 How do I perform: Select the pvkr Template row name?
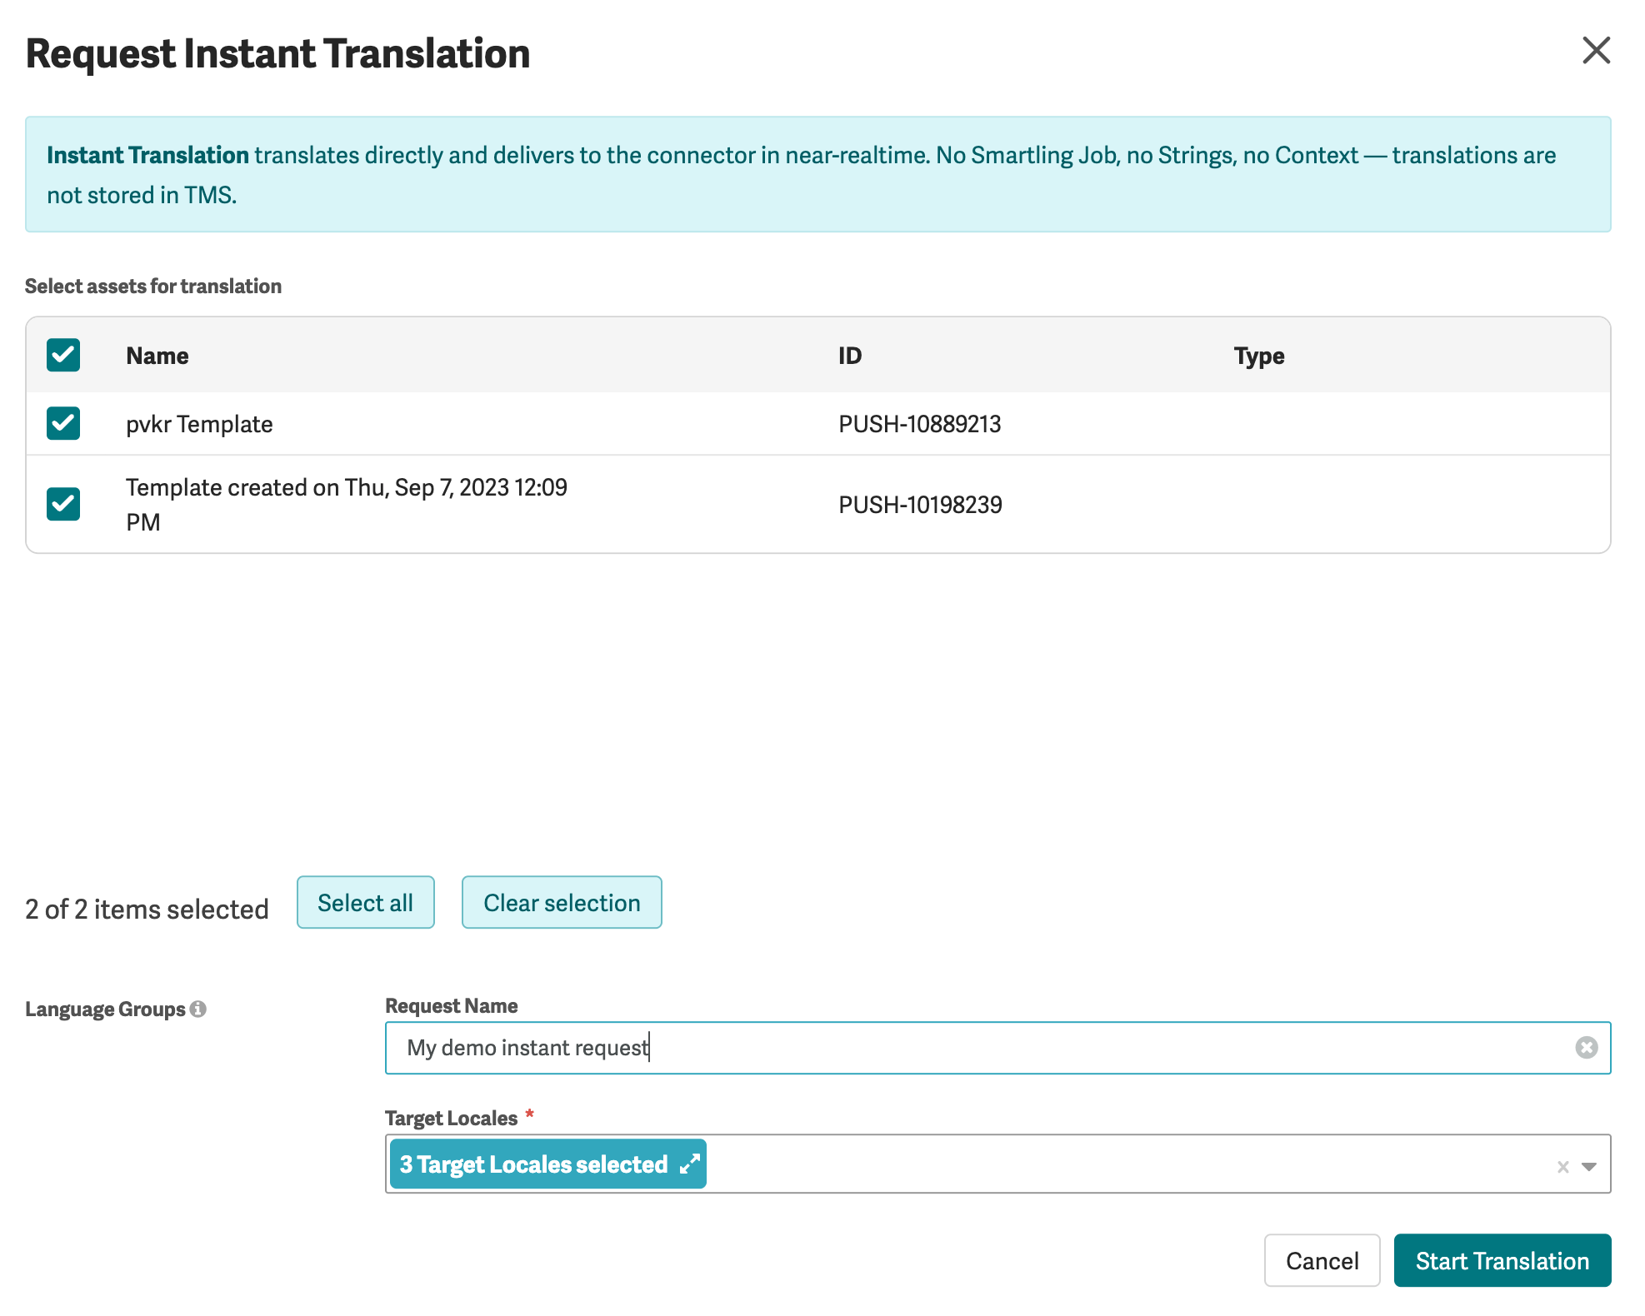tap(199, 424)
